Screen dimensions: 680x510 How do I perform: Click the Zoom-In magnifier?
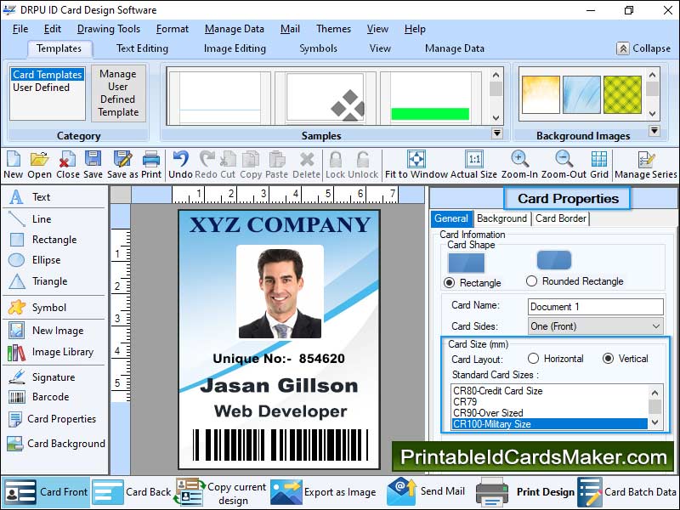click(x=519, y=160)
